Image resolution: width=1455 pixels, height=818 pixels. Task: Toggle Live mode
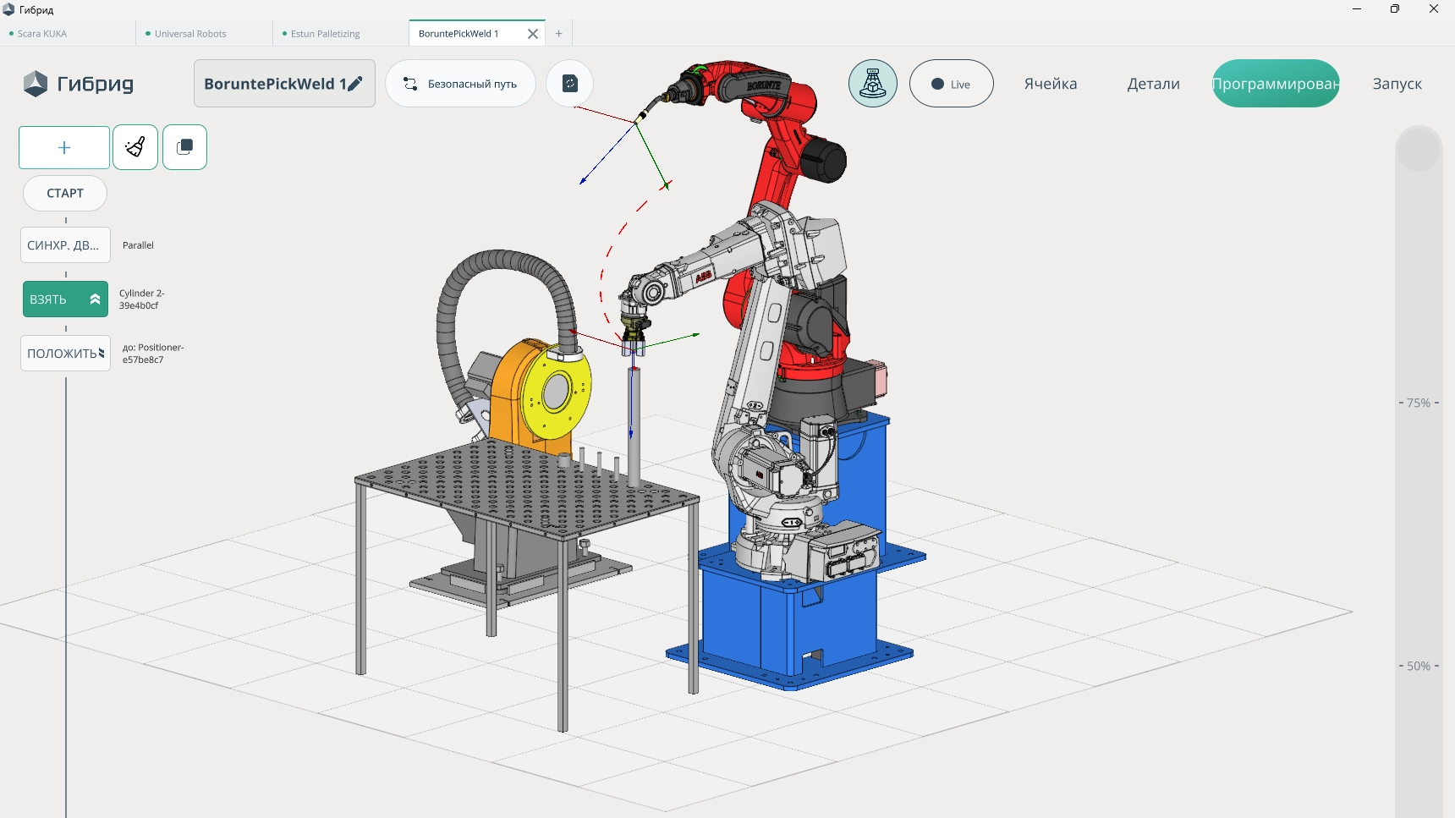(x=951, y=84)
